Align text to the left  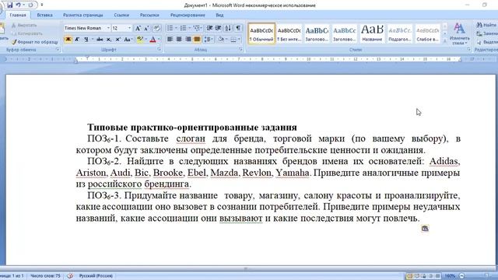(170, 40)
